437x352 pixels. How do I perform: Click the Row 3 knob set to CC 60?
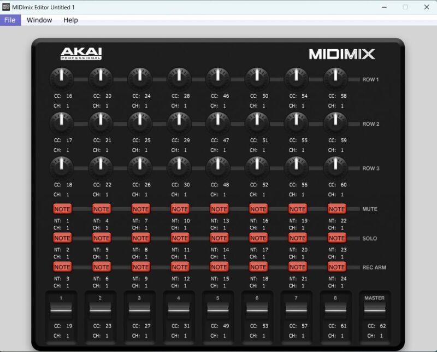[335, 168]
